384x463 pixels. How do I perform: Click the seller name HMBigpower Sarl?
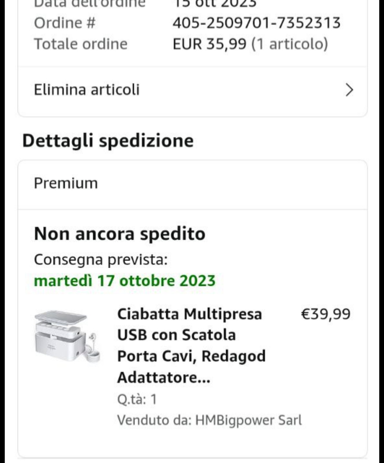point(248,420)
